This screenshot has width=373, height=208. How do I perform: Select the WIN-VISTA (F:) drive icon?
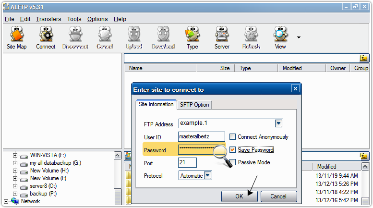point(24,156)
